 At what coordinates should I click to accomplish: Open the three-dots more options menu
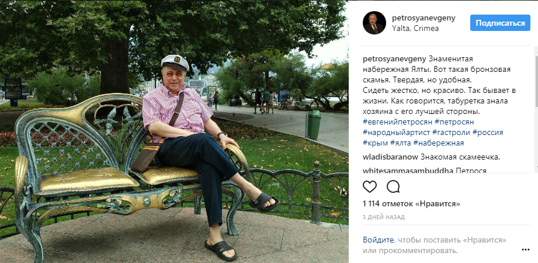[525, 250]
